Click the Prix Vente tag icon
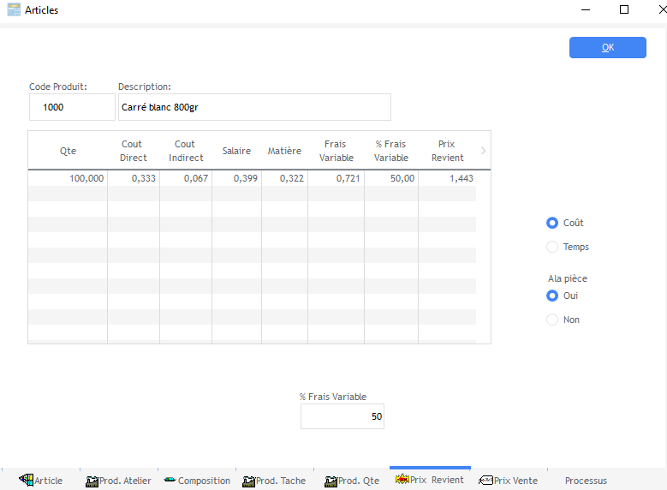 pyautogui.click(x=485, y=481)
